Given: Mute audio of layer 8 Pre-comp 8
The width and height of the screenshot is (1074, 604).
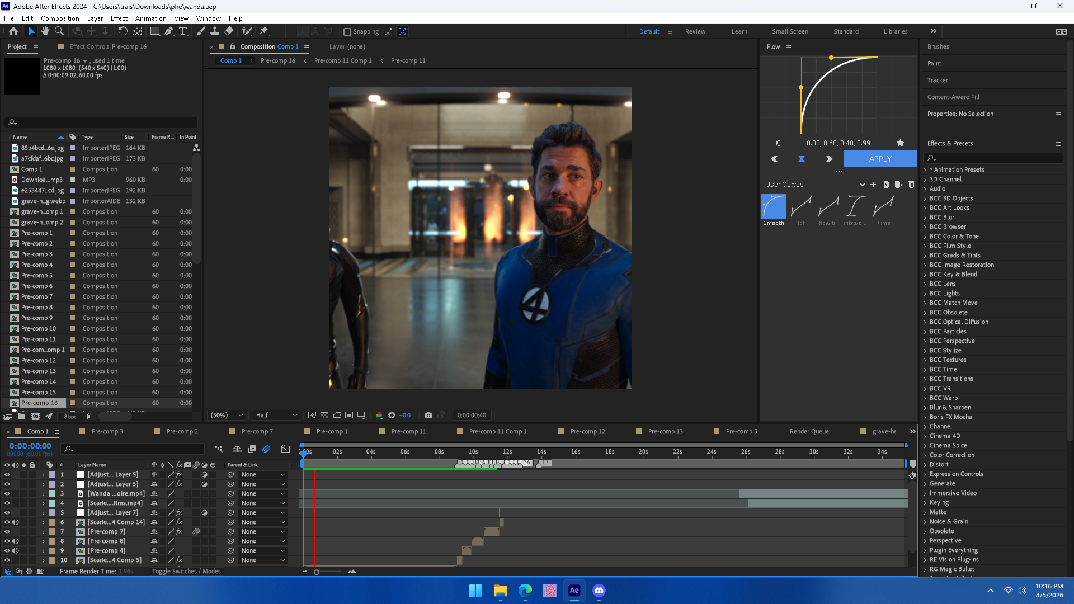Looking at the screenshot, I should 16,541.
